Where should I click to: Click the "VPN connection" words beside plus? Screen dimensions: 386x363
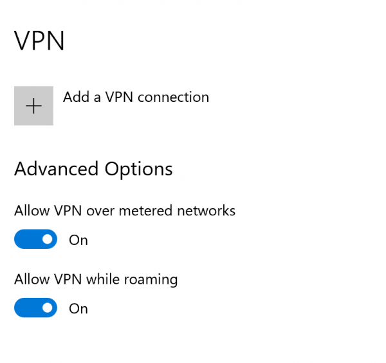point(157,97)
